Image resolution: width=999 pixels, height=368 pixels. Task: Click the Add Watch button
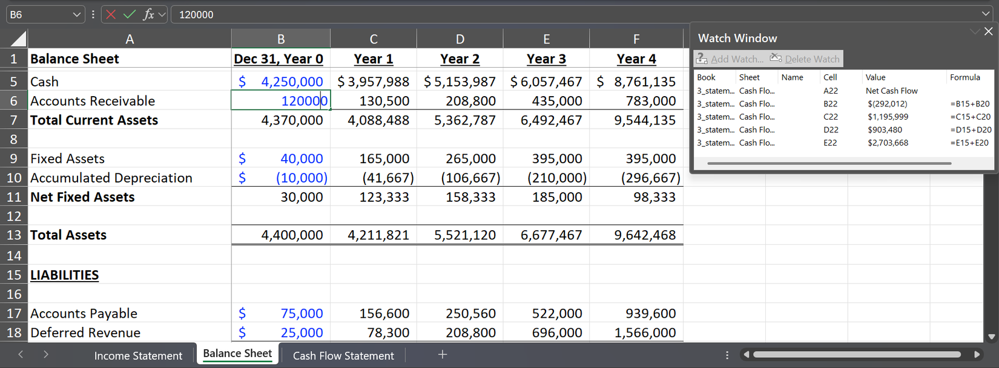730,59
